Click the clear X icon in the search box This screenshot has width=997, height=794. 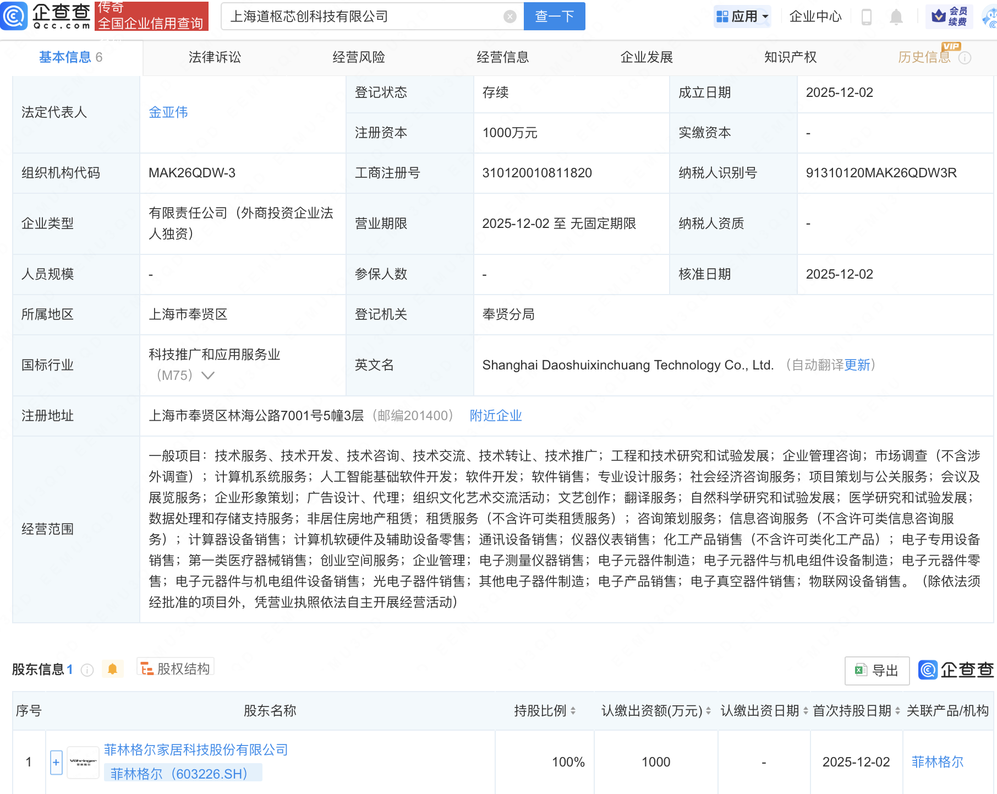511,16
